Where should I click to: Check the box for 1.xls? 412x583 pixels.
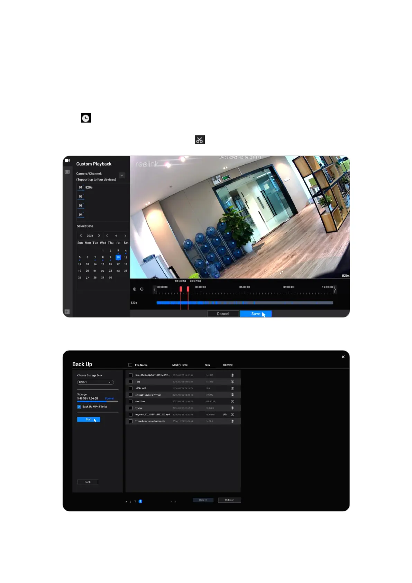click(130, 382)
